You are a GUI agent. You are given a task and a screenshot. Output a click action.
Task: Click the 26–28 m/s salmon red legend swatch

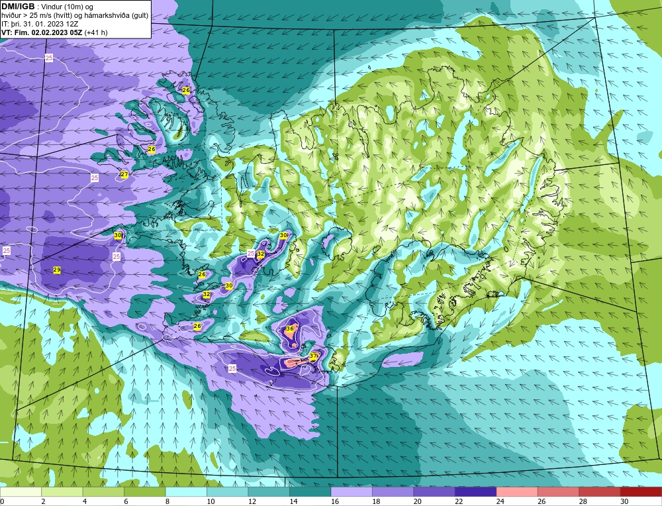click(559, 492)
